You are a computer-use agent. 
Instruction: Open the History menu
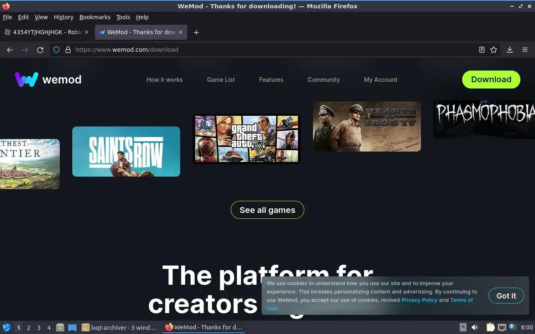coord(64,17)
